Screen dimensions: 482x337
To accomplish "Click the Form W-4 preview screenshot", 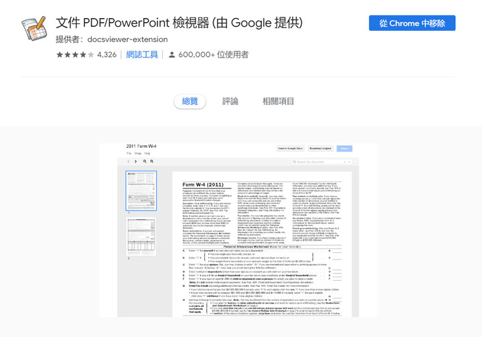I will pyautogui.click(x=238, y=230).
